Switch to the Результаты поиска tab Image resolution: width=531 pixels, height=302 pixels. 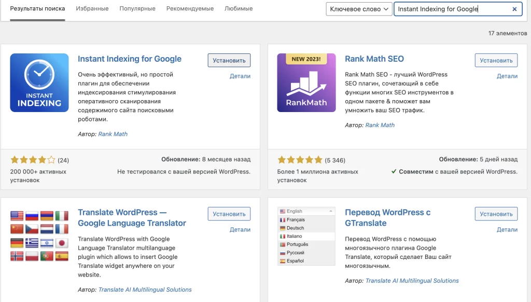pyautogui.click(x=37, y=8)
